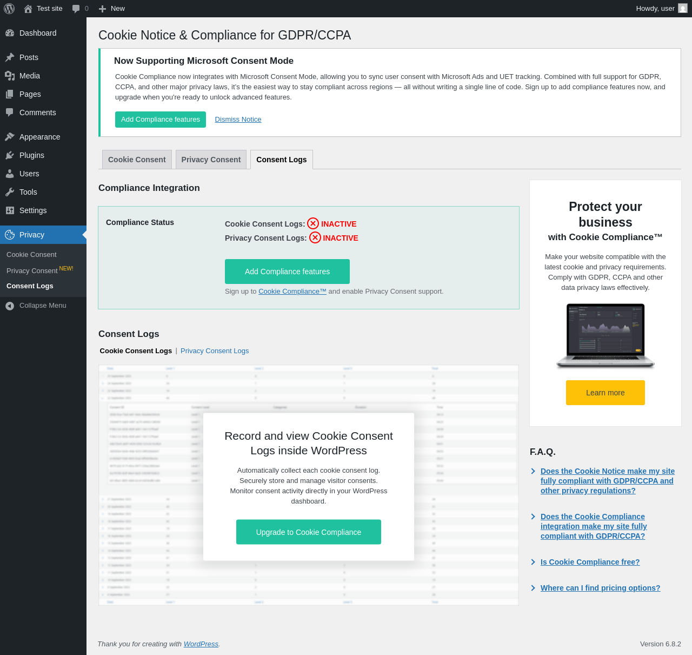Click the Comments icon in sidebar
The height and width of the screenshot is (655, 692).
pyautogui.click(x=10, y=113)
